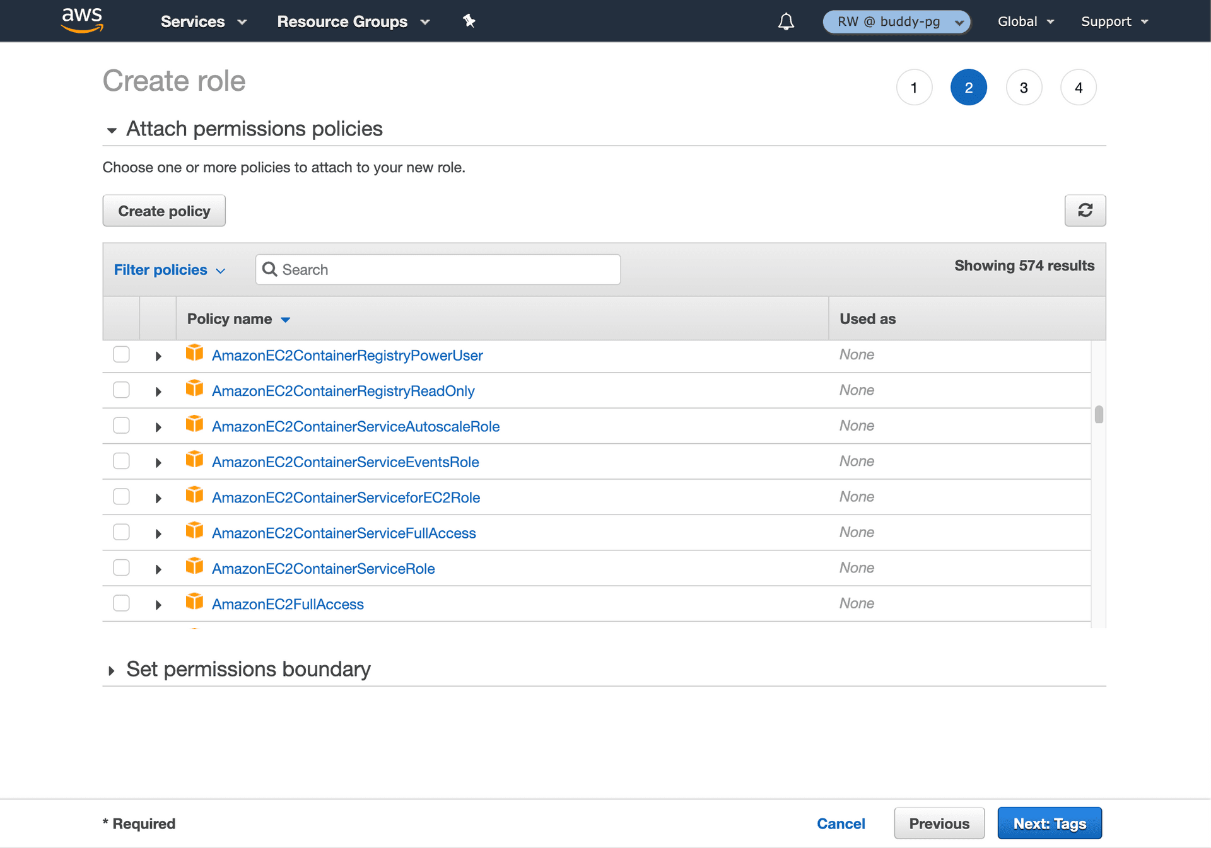Go to wizard step 1

click(914, 87)
